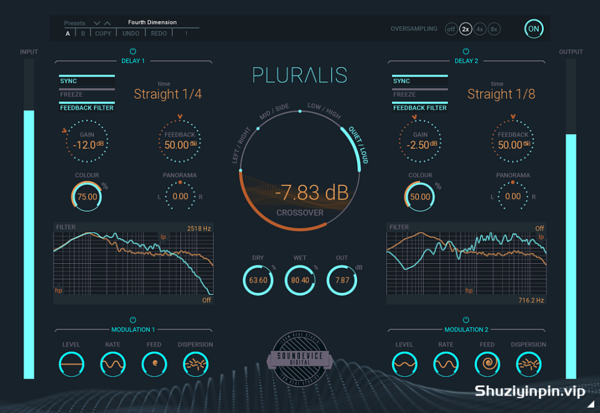Viewport: 600px width, 413px height.
Task: Select LOW / HIGH crossover mode
Action: tap(324, 111)
